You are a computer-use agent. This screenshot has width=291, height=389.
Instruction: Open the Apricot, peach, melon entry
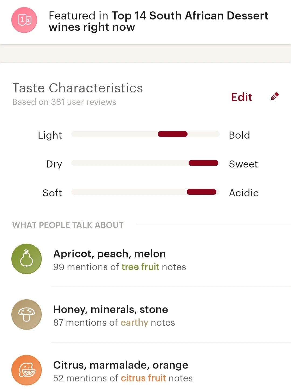tap(109, 254)
